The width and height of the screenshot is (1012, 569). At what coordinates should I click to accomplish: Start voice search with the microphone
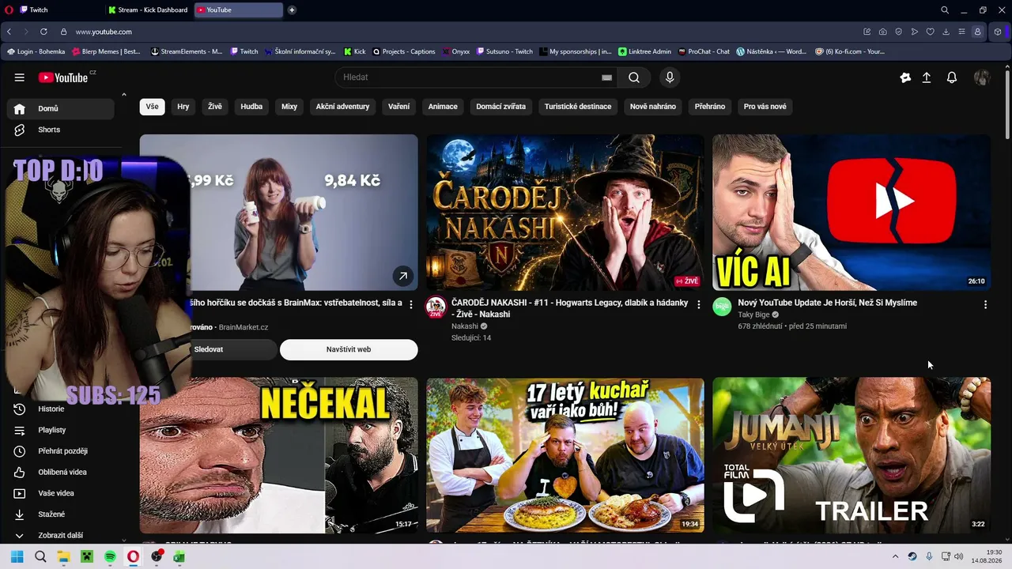(670, 77)
